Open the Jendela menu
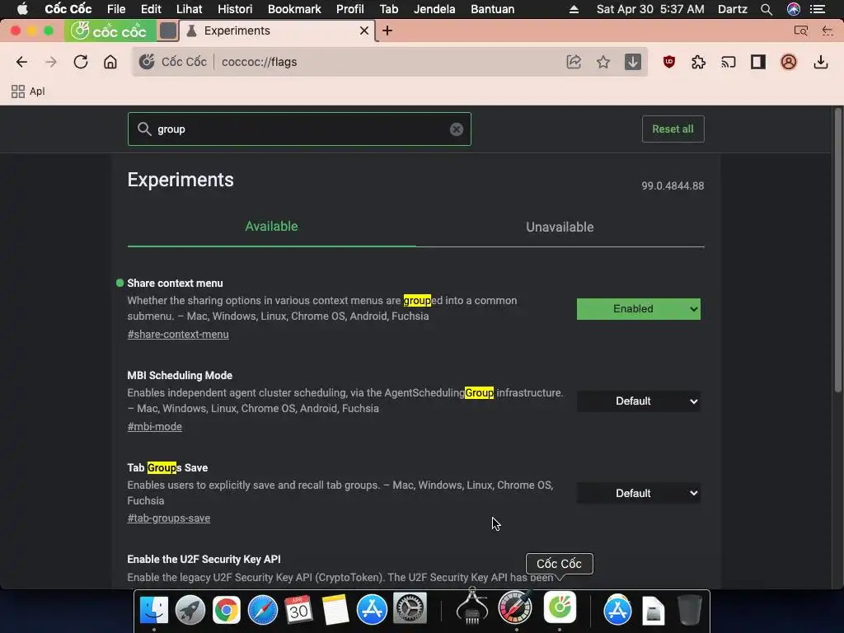This screenshot has width=844, height=633. [x=434, y=9]
